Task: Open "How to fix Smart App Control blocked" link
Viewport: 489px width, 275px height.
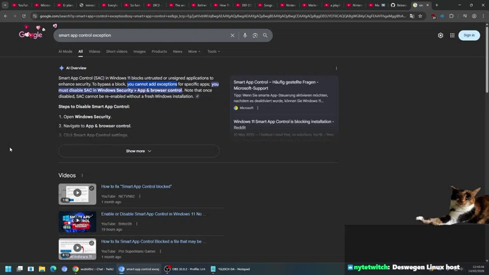Action: (136, 187)
